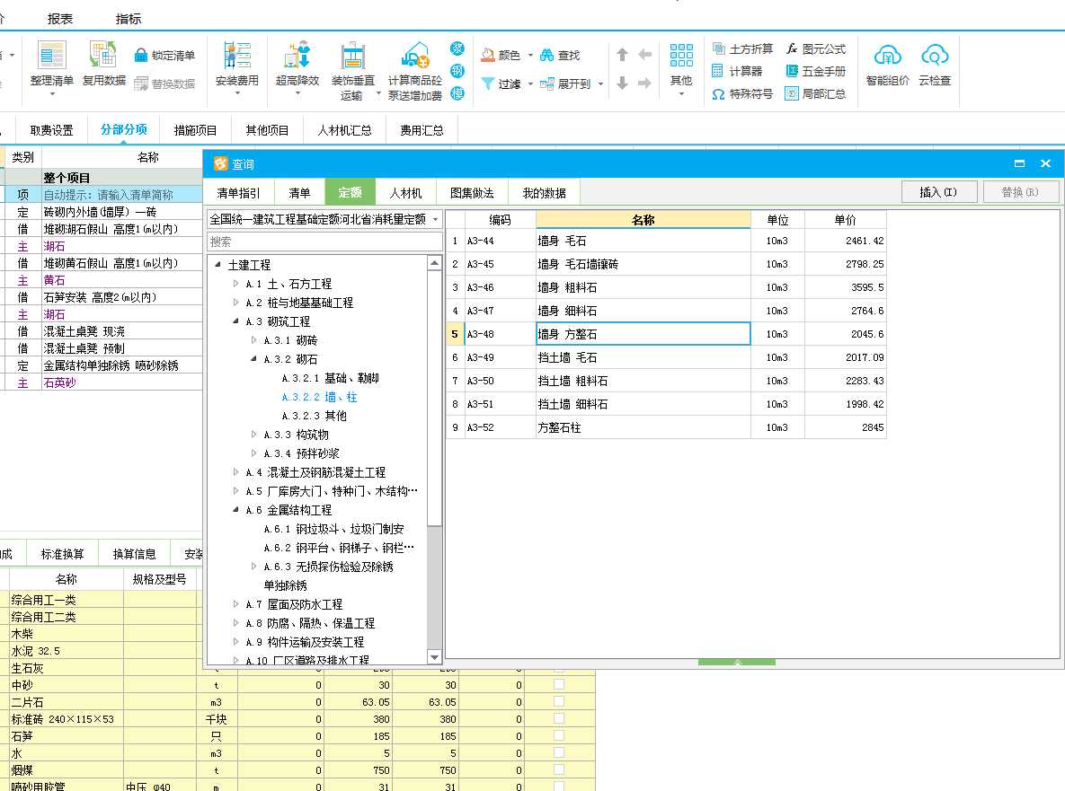Switch to the 清单 tab

pyautogui.click(x=299, y=193)
